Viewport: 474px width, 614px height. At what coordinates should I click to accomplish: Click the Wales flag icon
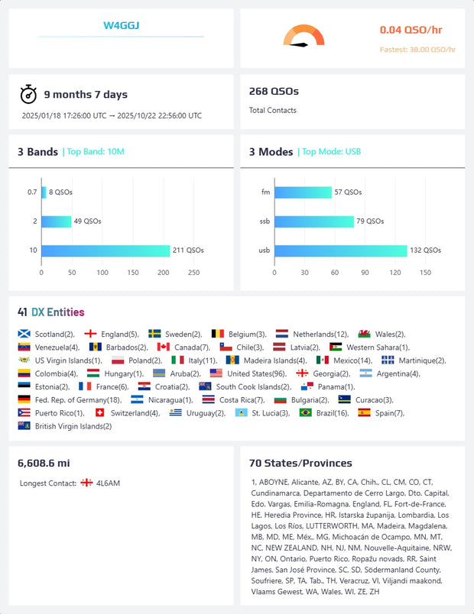click(x=364, y=334)
